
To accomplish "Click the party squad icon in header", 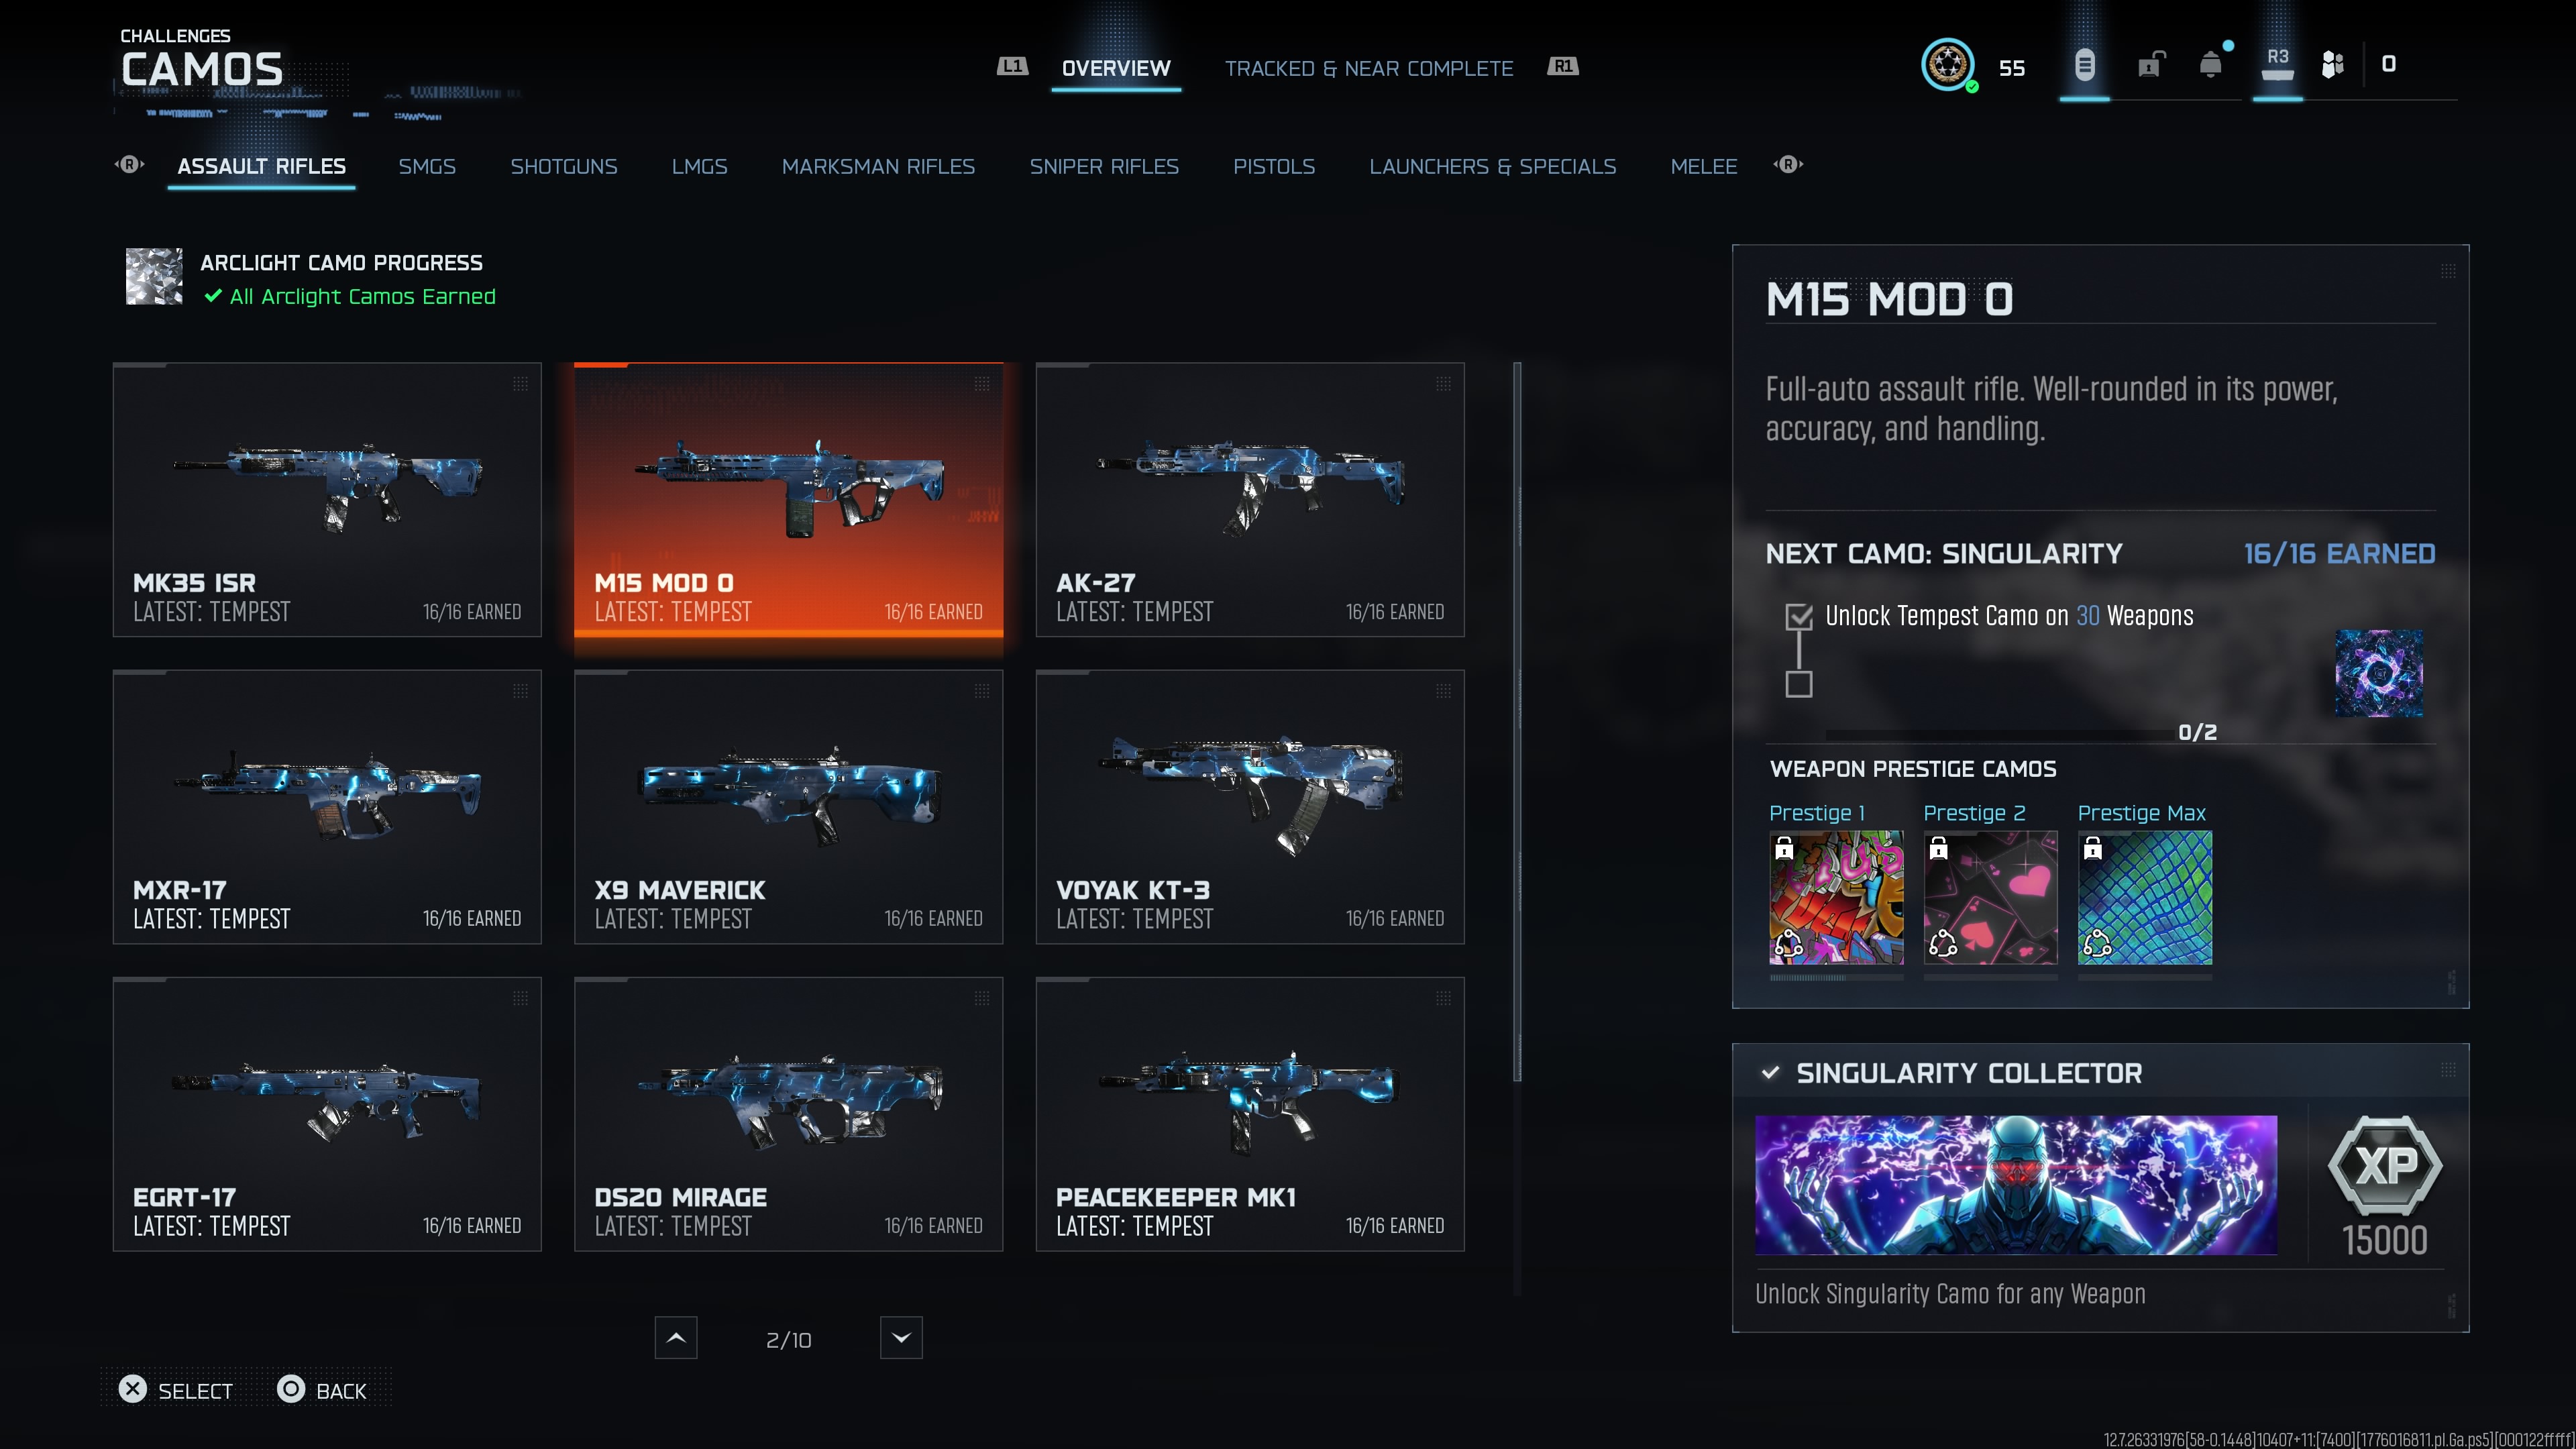I will (2332, 65).
